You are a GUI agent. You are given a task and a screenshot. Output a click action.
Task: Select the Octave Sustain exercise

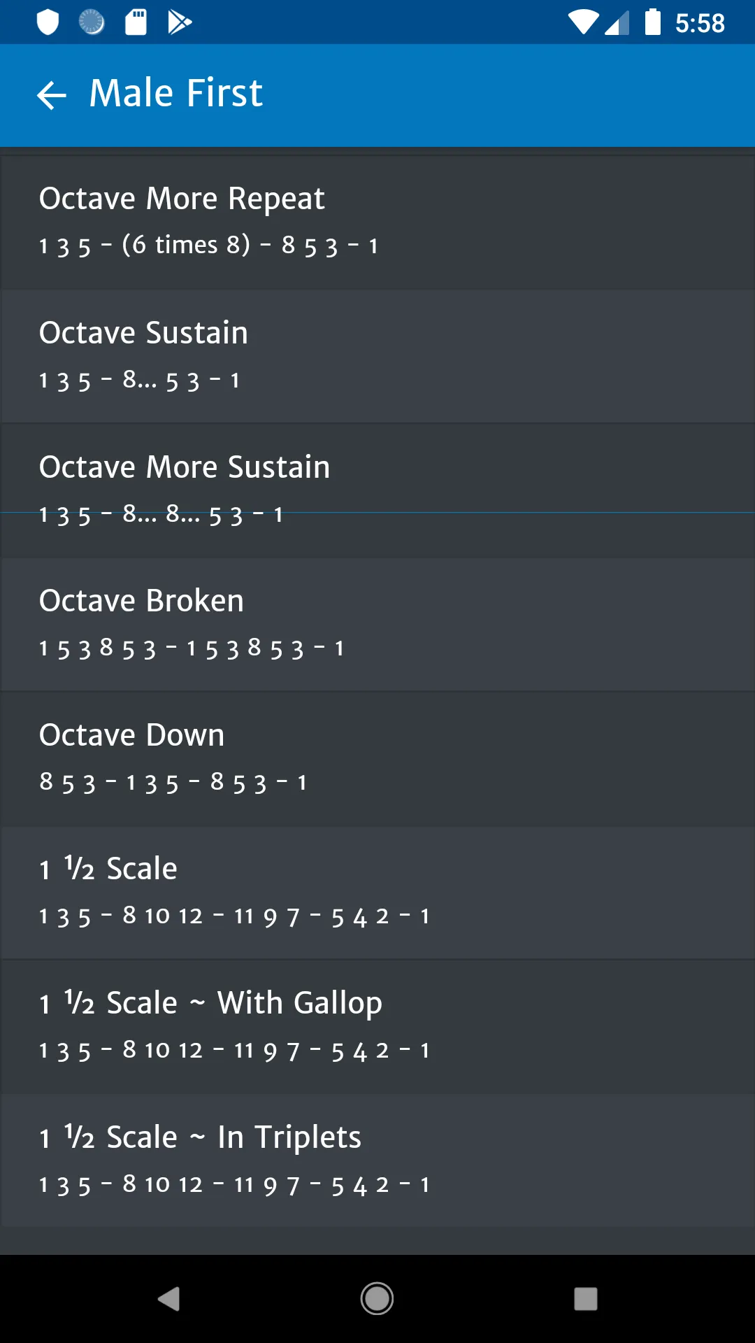point(377,357)
